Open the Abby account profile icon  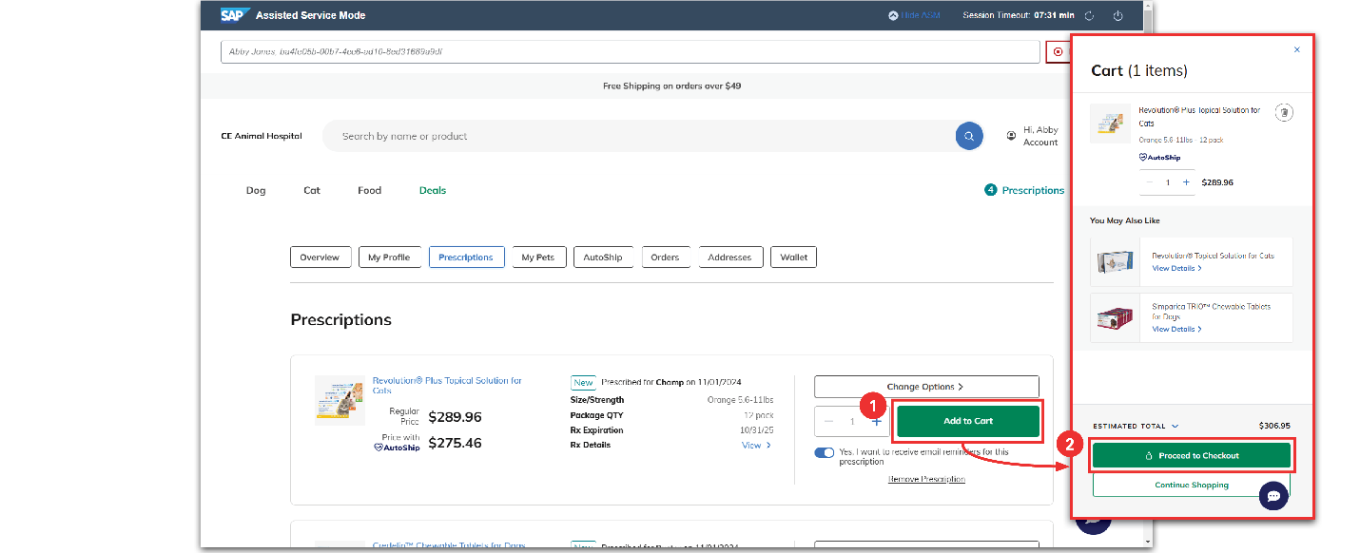1011,136
